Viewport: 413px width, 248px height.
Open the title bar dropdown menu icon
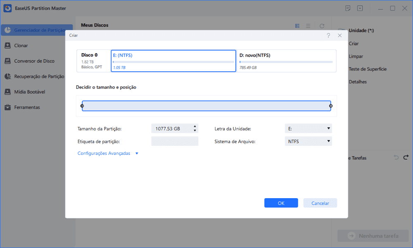tap(360, 8)
